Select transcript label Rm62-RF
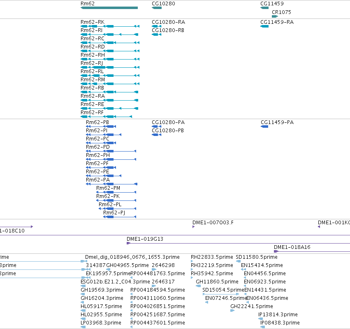350x329 pixels. coord(92,113)
